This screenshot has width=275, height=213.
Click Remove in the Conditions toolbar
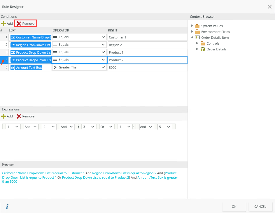pos(25,24)
